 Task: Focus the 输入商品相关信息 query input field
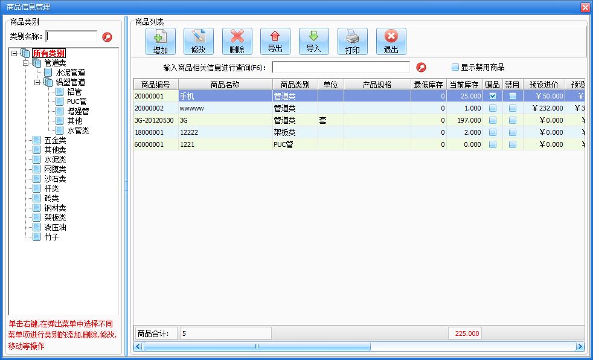(341, 67)
